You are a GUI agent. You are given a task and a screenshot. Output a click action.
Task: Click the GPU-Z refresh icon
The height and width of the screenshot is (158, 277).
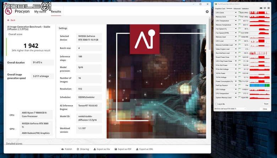point(265,8)
